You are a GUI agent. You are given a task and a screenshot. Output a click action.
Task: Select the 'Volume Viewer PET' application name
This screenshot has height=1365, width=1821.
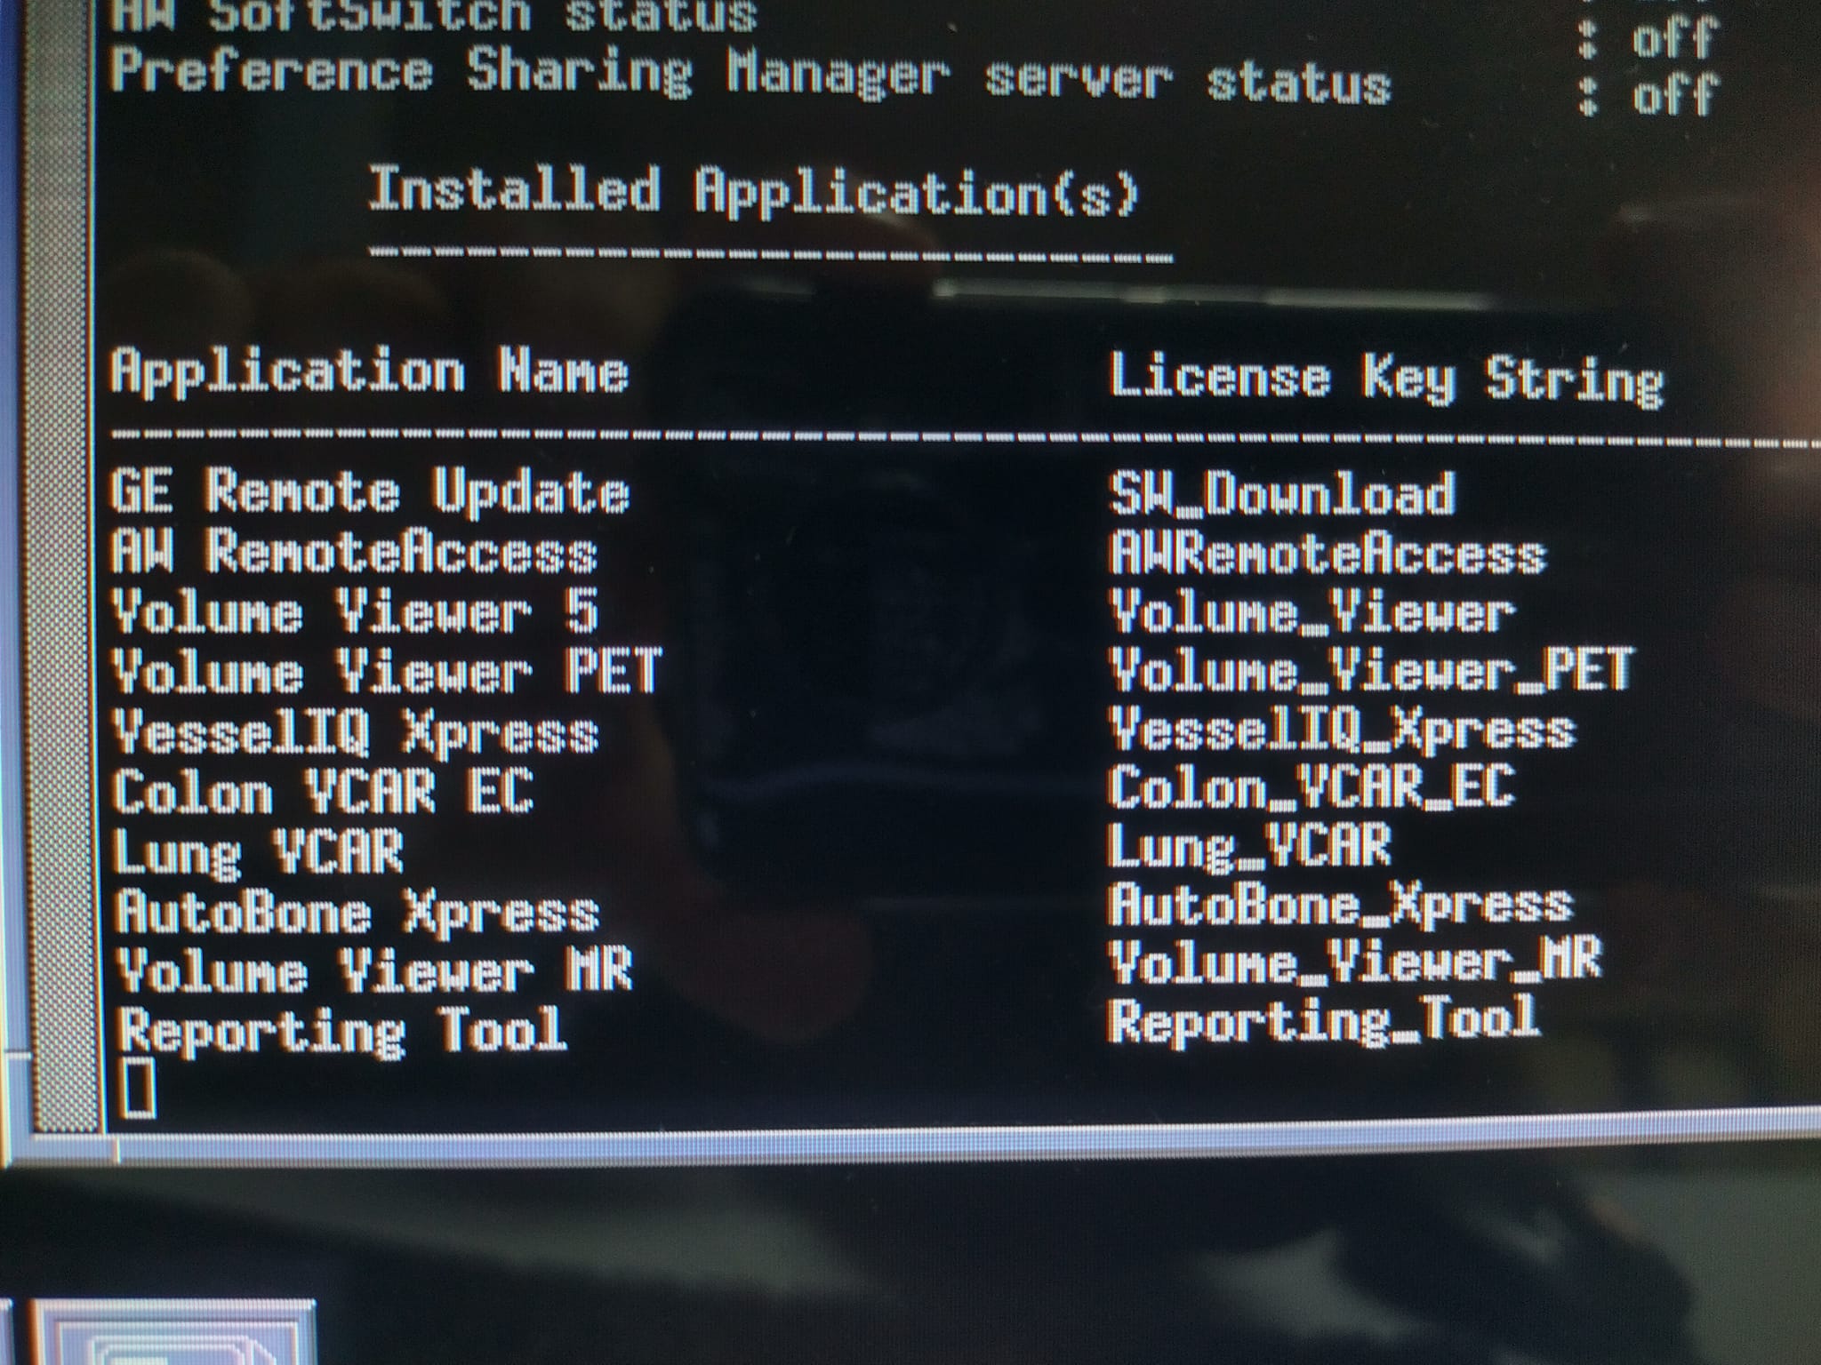click(386, 671)
